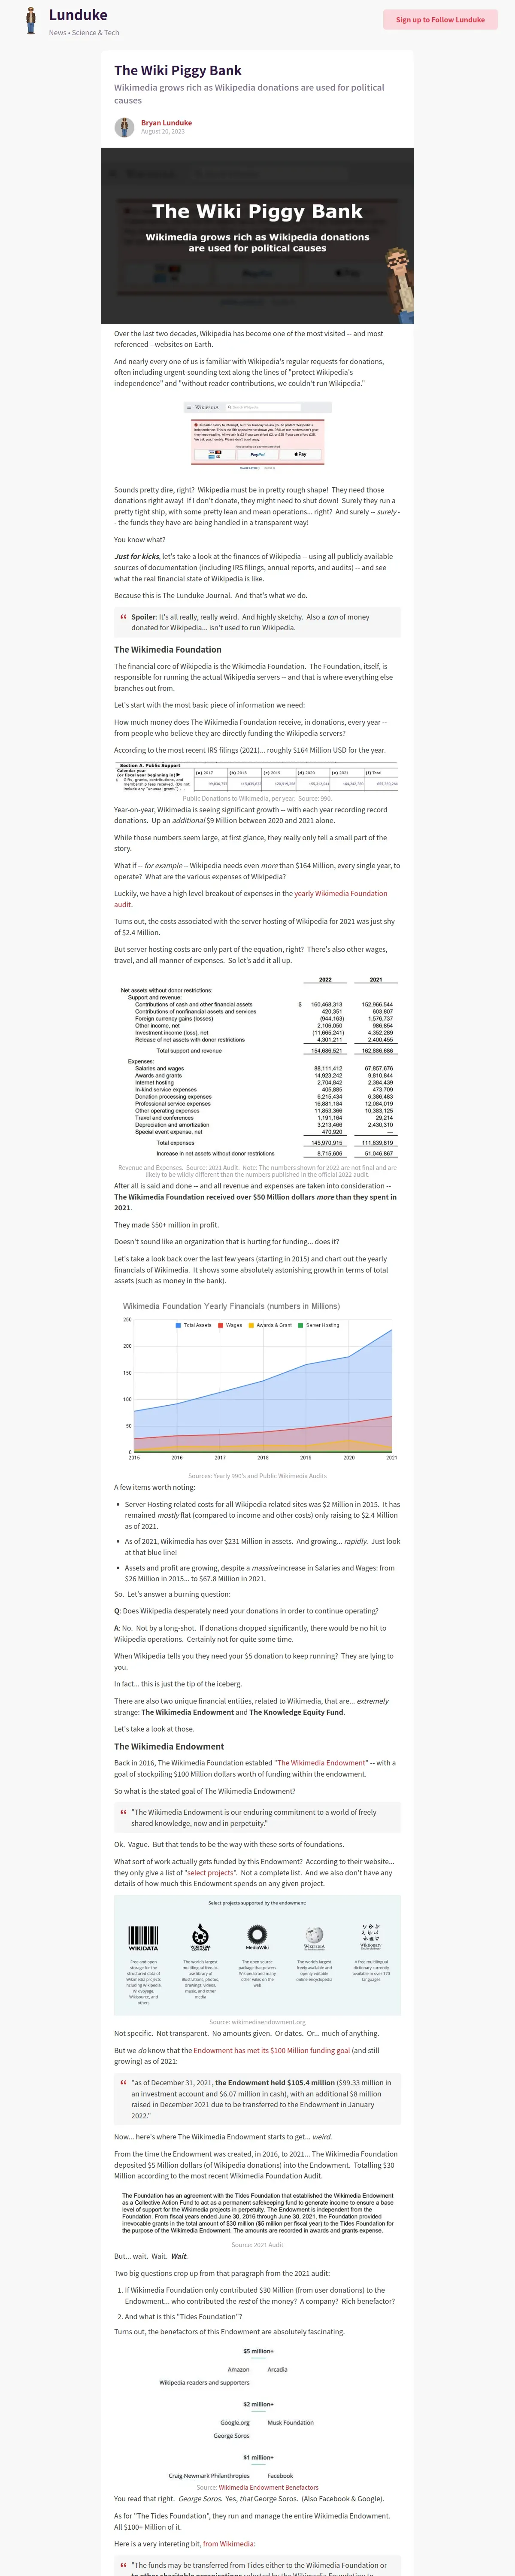This screenshot has height=2576, width=515.
Task: Click "Google.org" benefactor name
Action: (235, 2423)
